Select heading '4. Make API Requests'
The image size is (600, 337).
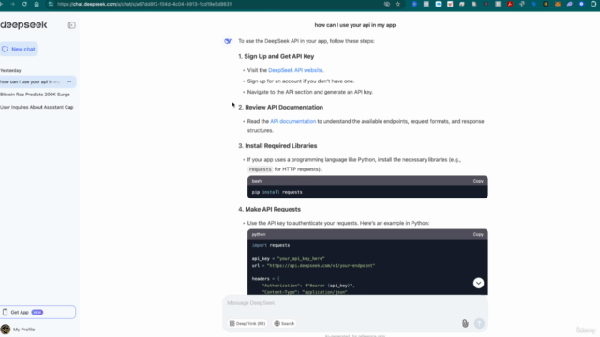click(269, 210)
